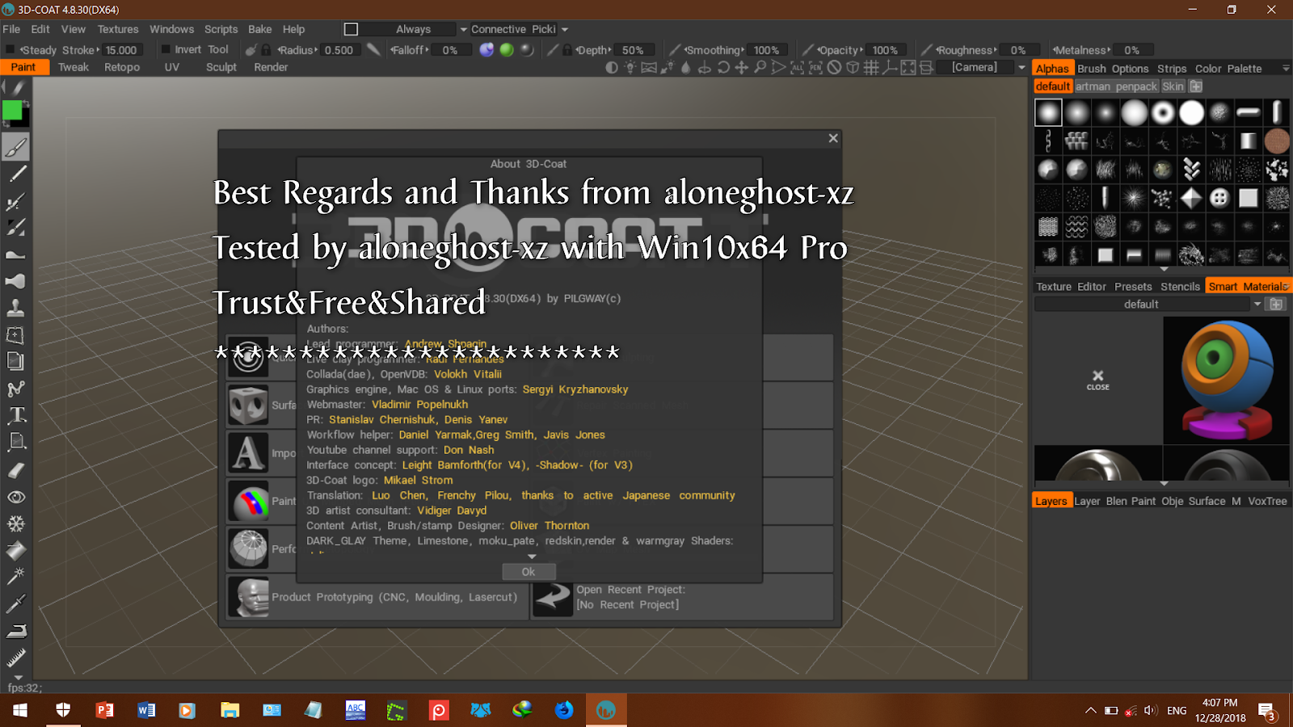Select the text tool in left toolbar
1293x727 pixels.
(16, 415)
